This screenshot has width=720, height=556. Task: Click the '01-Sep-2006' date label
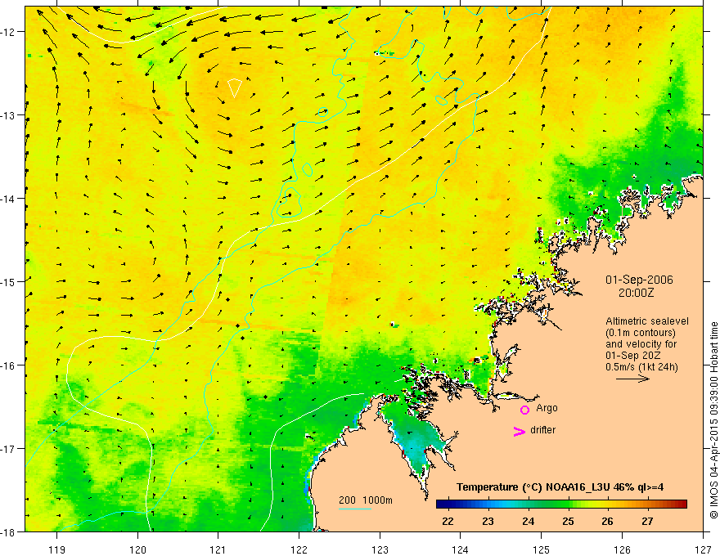pos(639,280)
